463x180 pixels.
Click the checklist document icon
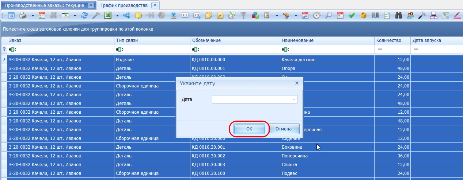pyautogui.click(x=387, y=15)
